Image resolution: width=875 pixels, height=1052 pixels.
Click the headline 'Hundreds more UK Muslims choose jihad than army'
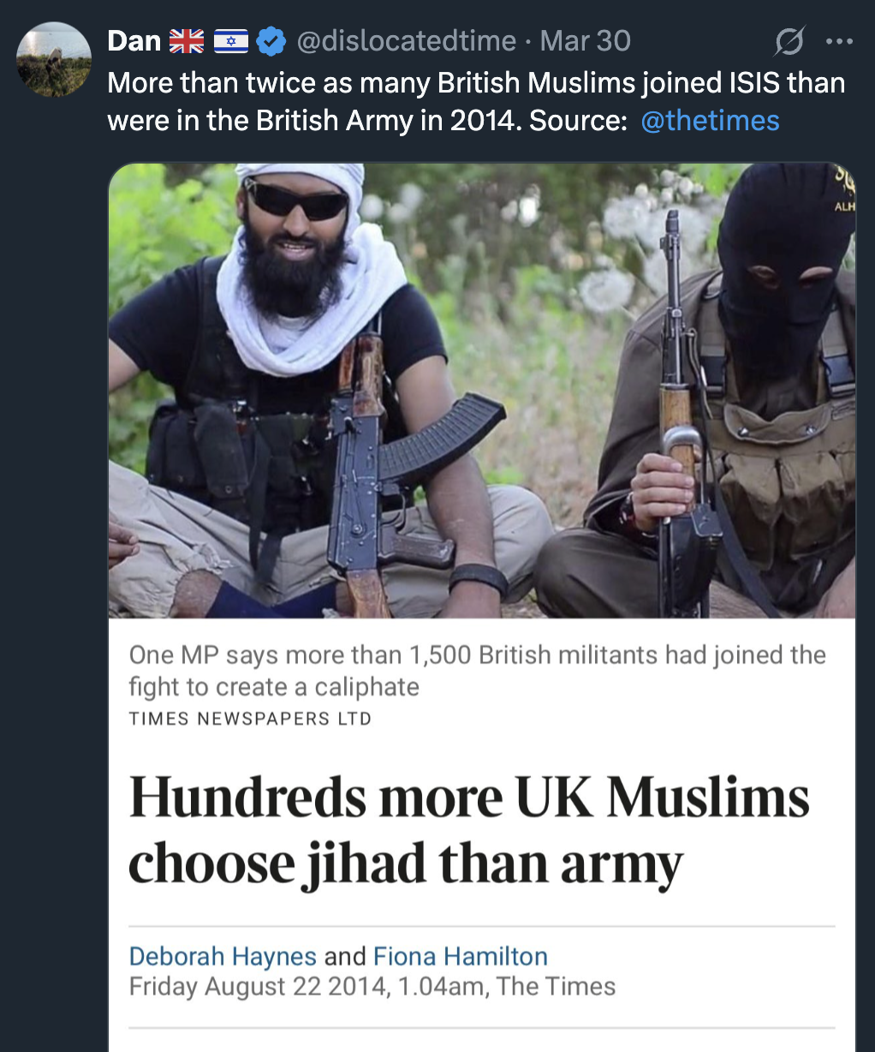[468, 829]
